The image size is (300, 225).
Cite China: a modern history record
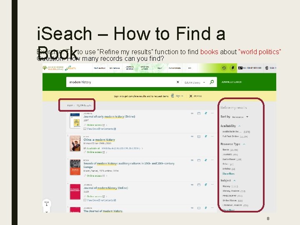192,137
